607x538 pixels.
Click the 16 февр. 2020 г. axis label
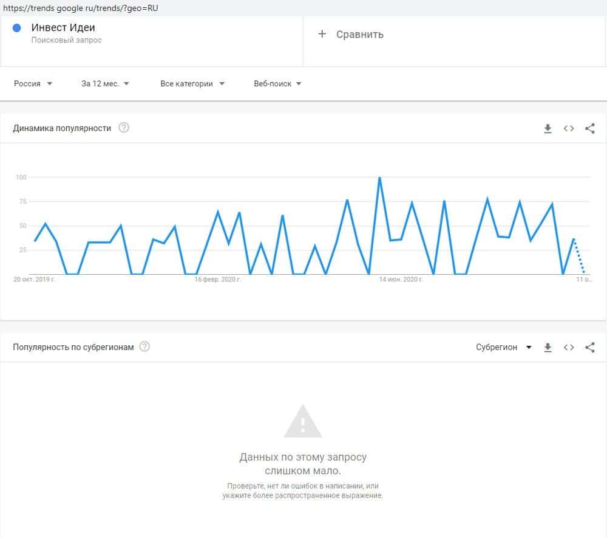click(218, 280)
